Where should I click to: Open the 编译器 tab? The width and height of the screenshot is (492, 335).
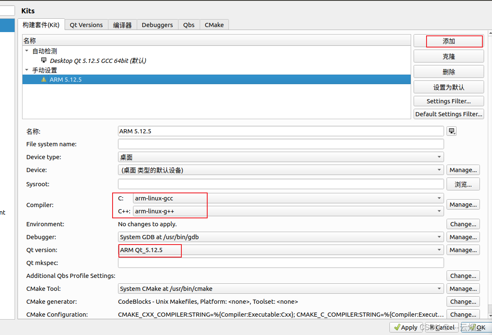(x=122, y=25)
